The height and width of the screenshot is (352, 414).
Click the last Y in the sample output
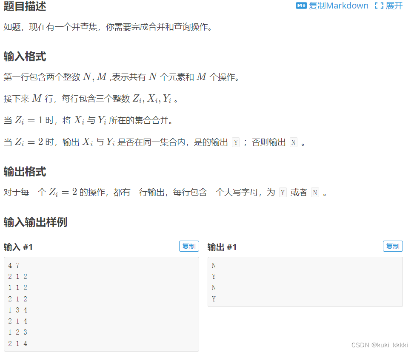pyautogui.click(x=214, y=299)
